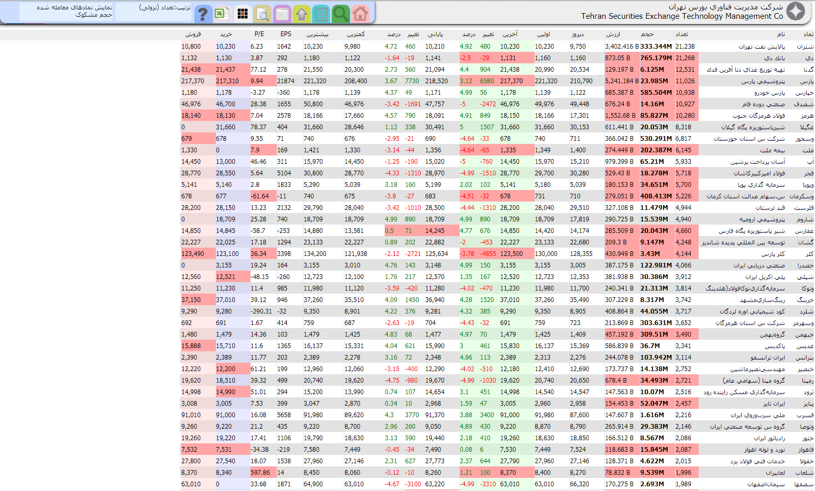Open symbol ختور link
This screenshot has width=815, height=491.
pos(808,438)
